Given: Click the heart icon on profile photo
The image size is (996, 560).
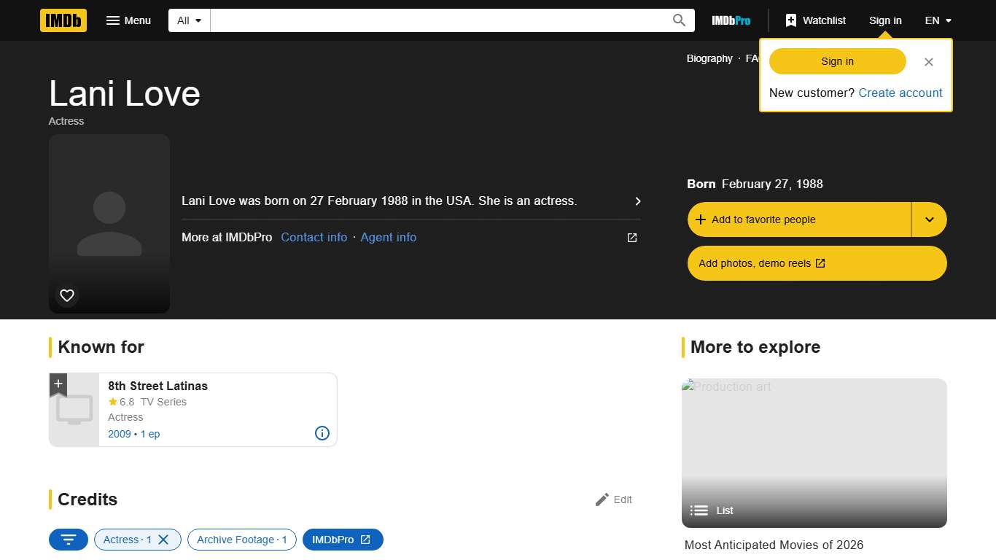Looking at the screenshot, I should click(x=67, y=295).
